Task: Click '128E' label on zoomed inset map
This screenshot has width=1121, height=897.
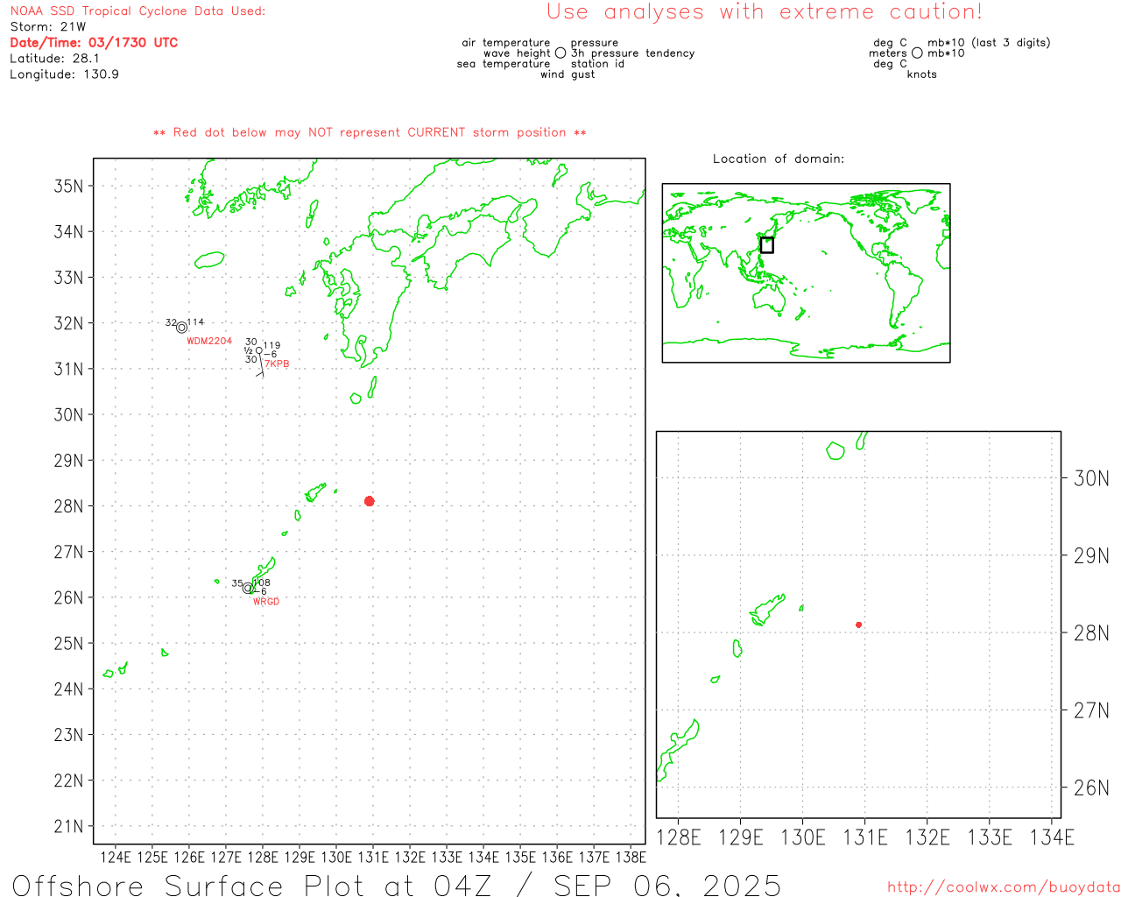Action: pyautogui.click(x=678, y=837)
